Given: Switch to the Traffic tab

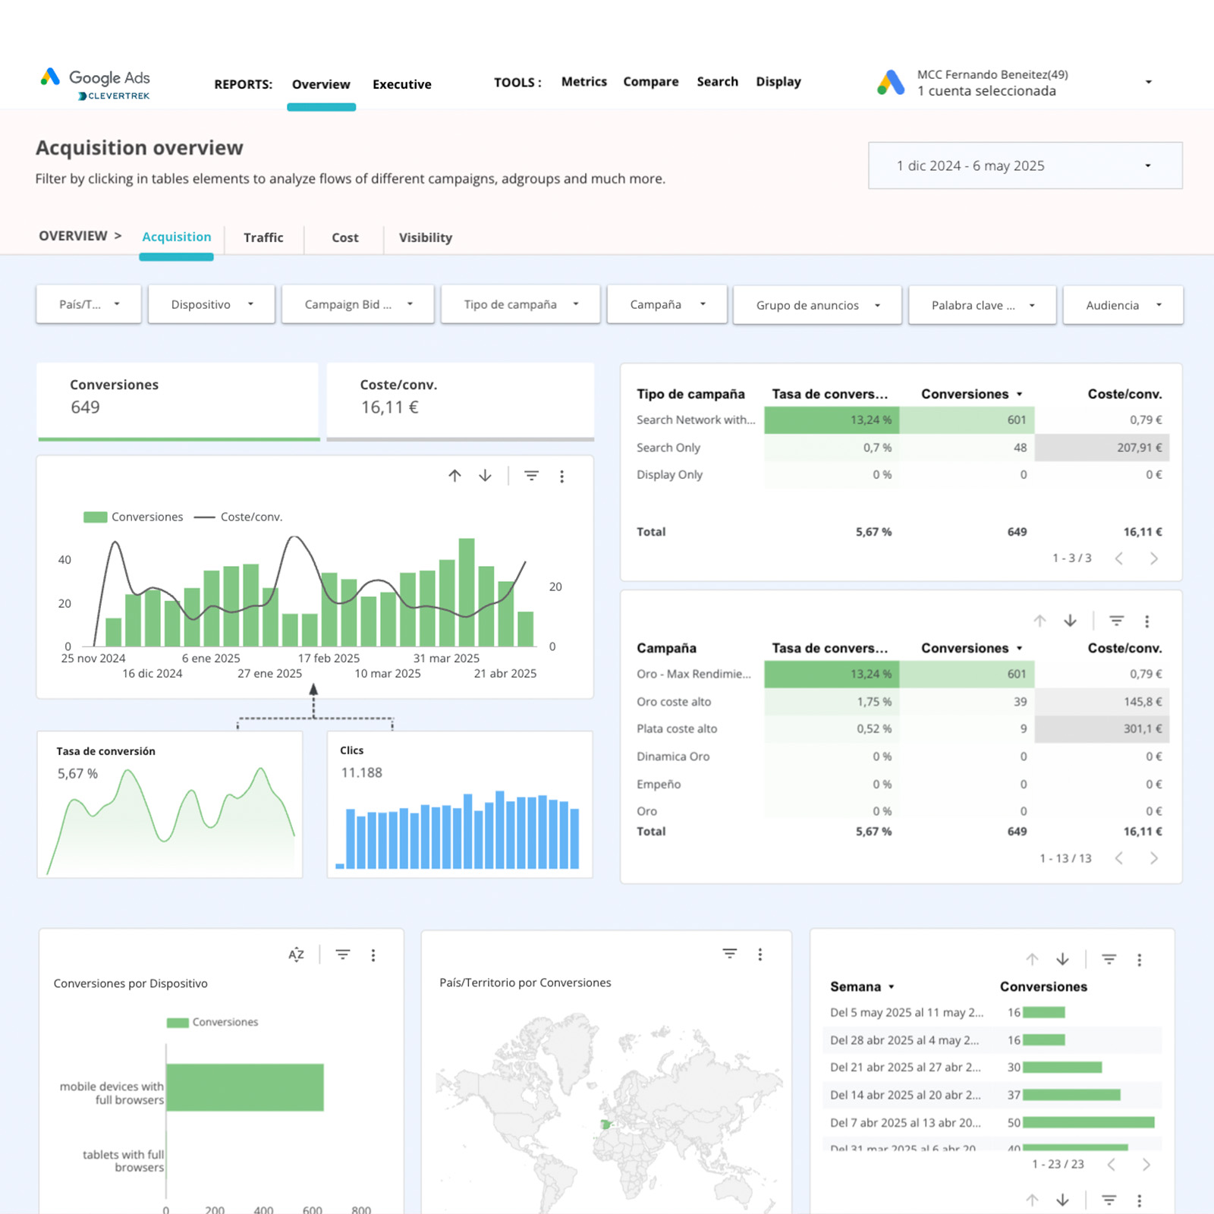Looking at the screenshot, I should pos(263,237).
